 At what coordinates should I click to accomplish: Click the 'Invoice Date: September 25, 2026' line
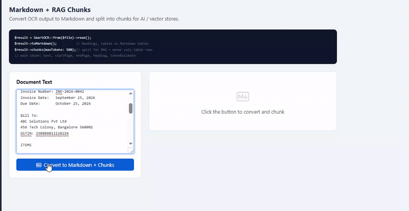[58, 97]
